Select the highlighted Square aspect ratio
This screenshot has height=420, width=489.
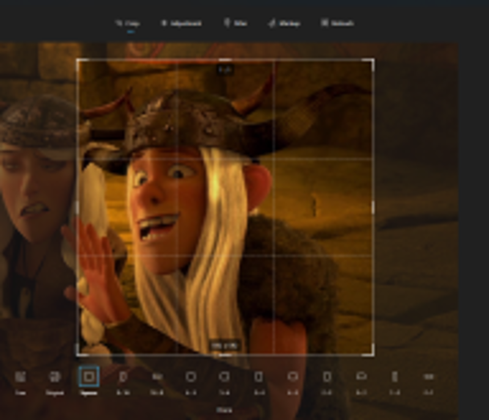click(x=89, y=377)
